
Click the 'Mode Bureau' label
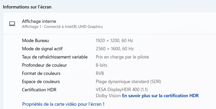[x=35, y=41]
